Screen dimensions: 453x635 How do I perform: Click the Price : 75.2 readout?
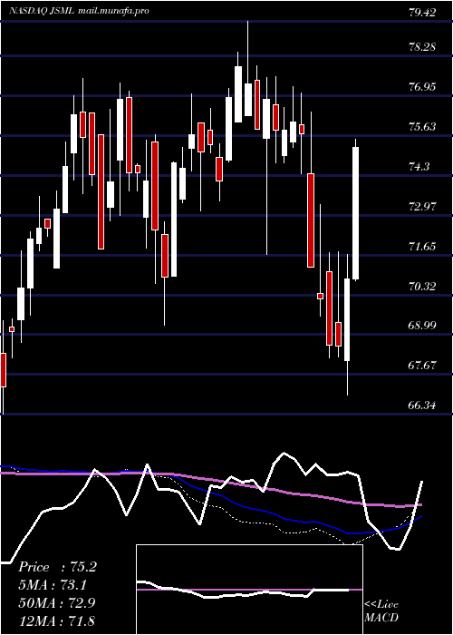57,567
